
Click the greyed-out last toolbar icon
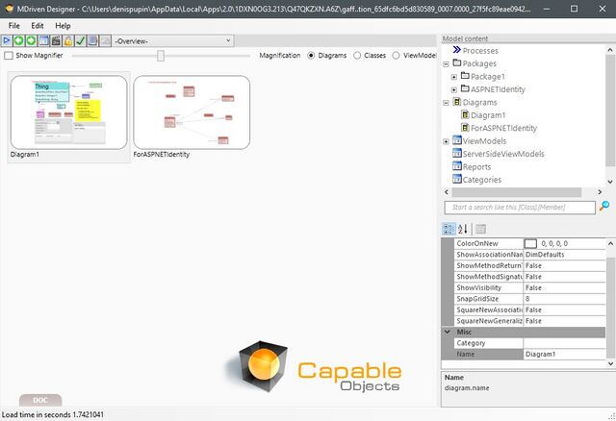click(105, 40)
